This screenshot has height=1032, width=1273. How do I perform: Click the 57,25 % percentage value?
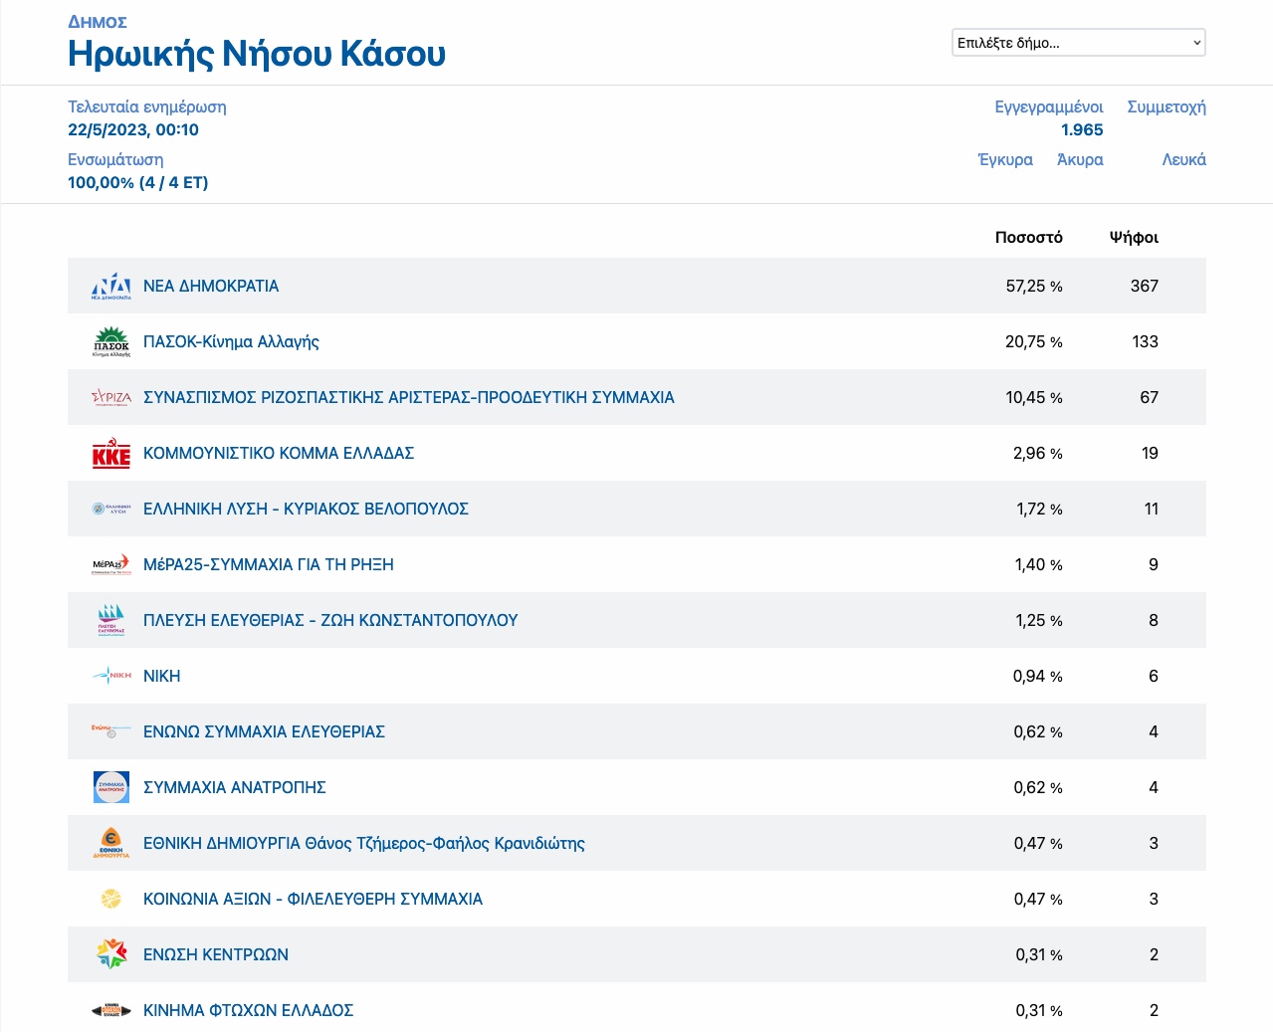1034,286
